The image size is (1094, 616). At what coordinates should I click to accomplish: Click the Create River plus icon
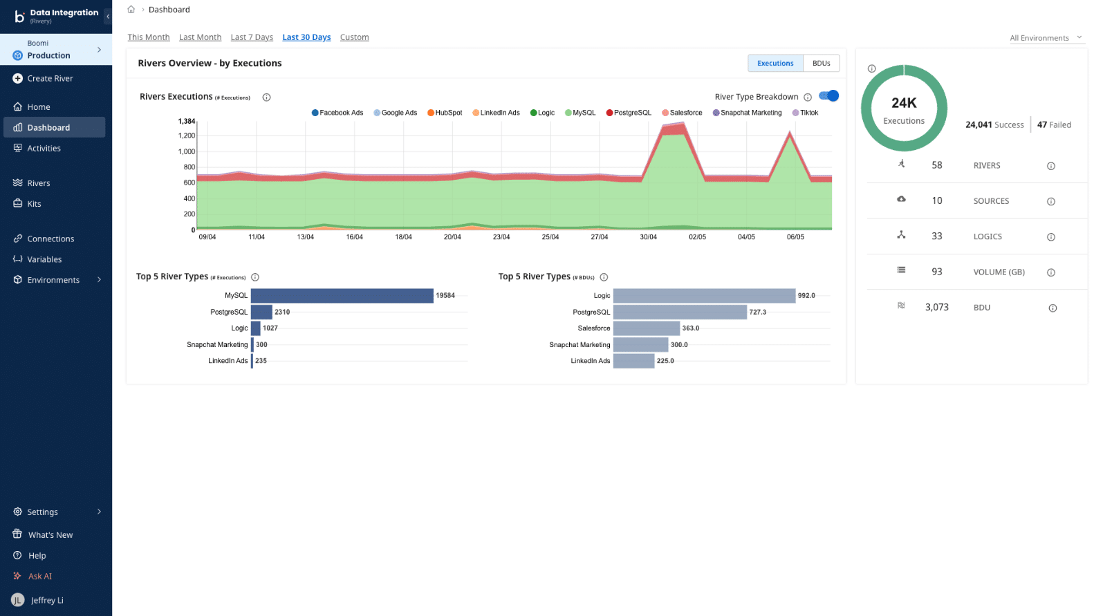[18, 78]
